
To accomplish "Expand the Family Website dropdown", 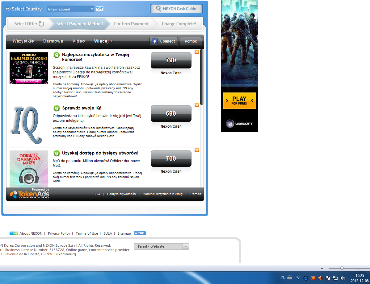I will click(162, 246).
